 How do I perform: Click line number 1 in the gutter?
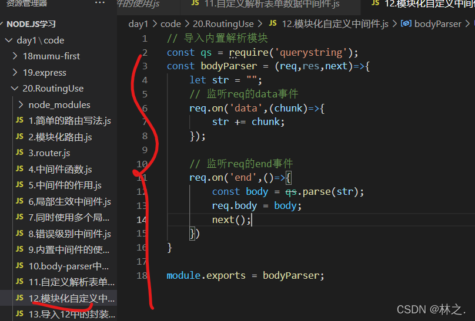pos(145,39)
